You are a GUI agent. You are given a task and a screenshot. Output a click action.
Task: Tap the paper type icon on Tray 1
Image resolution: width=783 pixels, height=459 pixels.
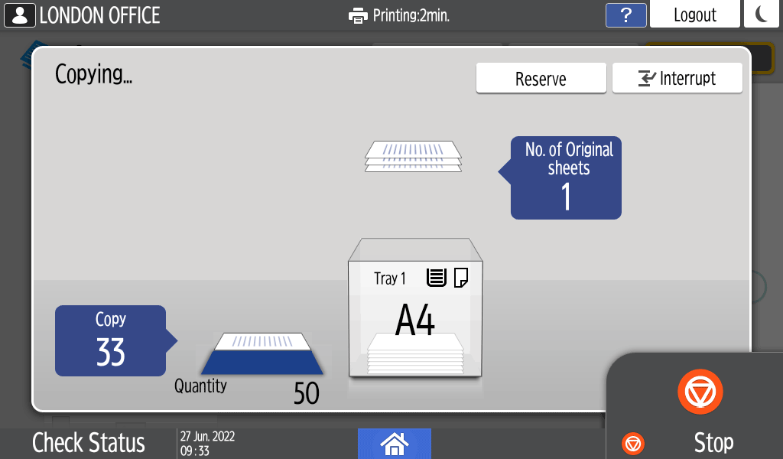click(436, 278)
